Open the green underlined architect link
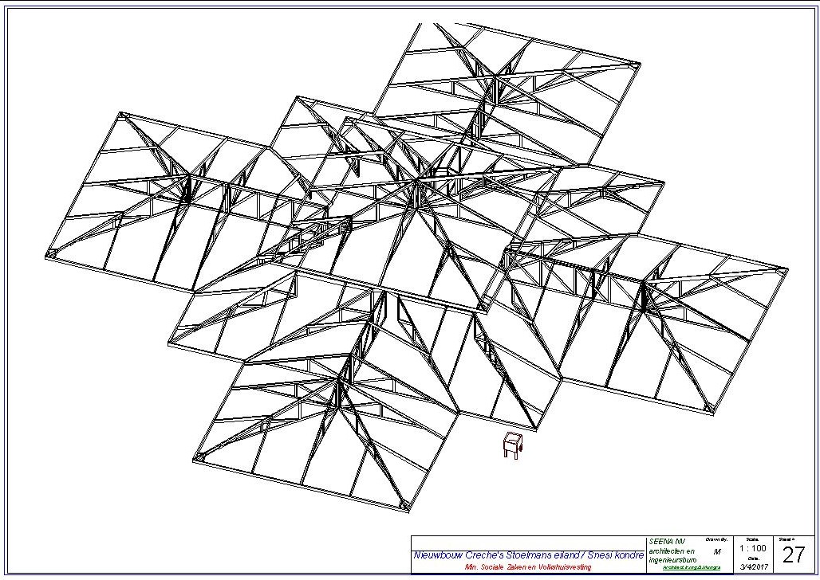The height and width of the screenshot is (580, 820). coord(692,567)
